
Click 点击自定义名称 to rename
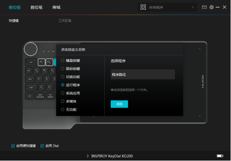[73, 49]
